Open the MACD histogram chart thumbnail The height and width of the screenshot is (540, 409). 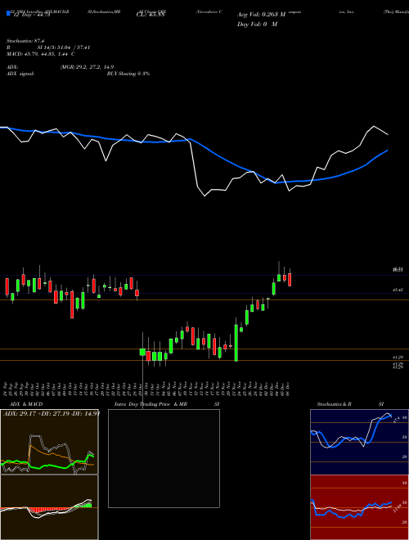(x=49, y=507)
